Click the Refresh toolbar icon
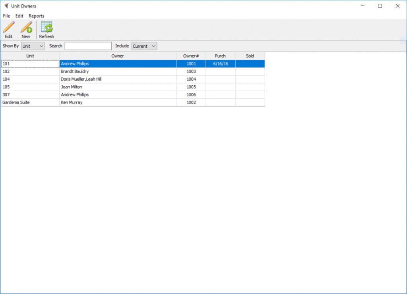The width and height of the screenshot is (407, 294). [47, 28]
